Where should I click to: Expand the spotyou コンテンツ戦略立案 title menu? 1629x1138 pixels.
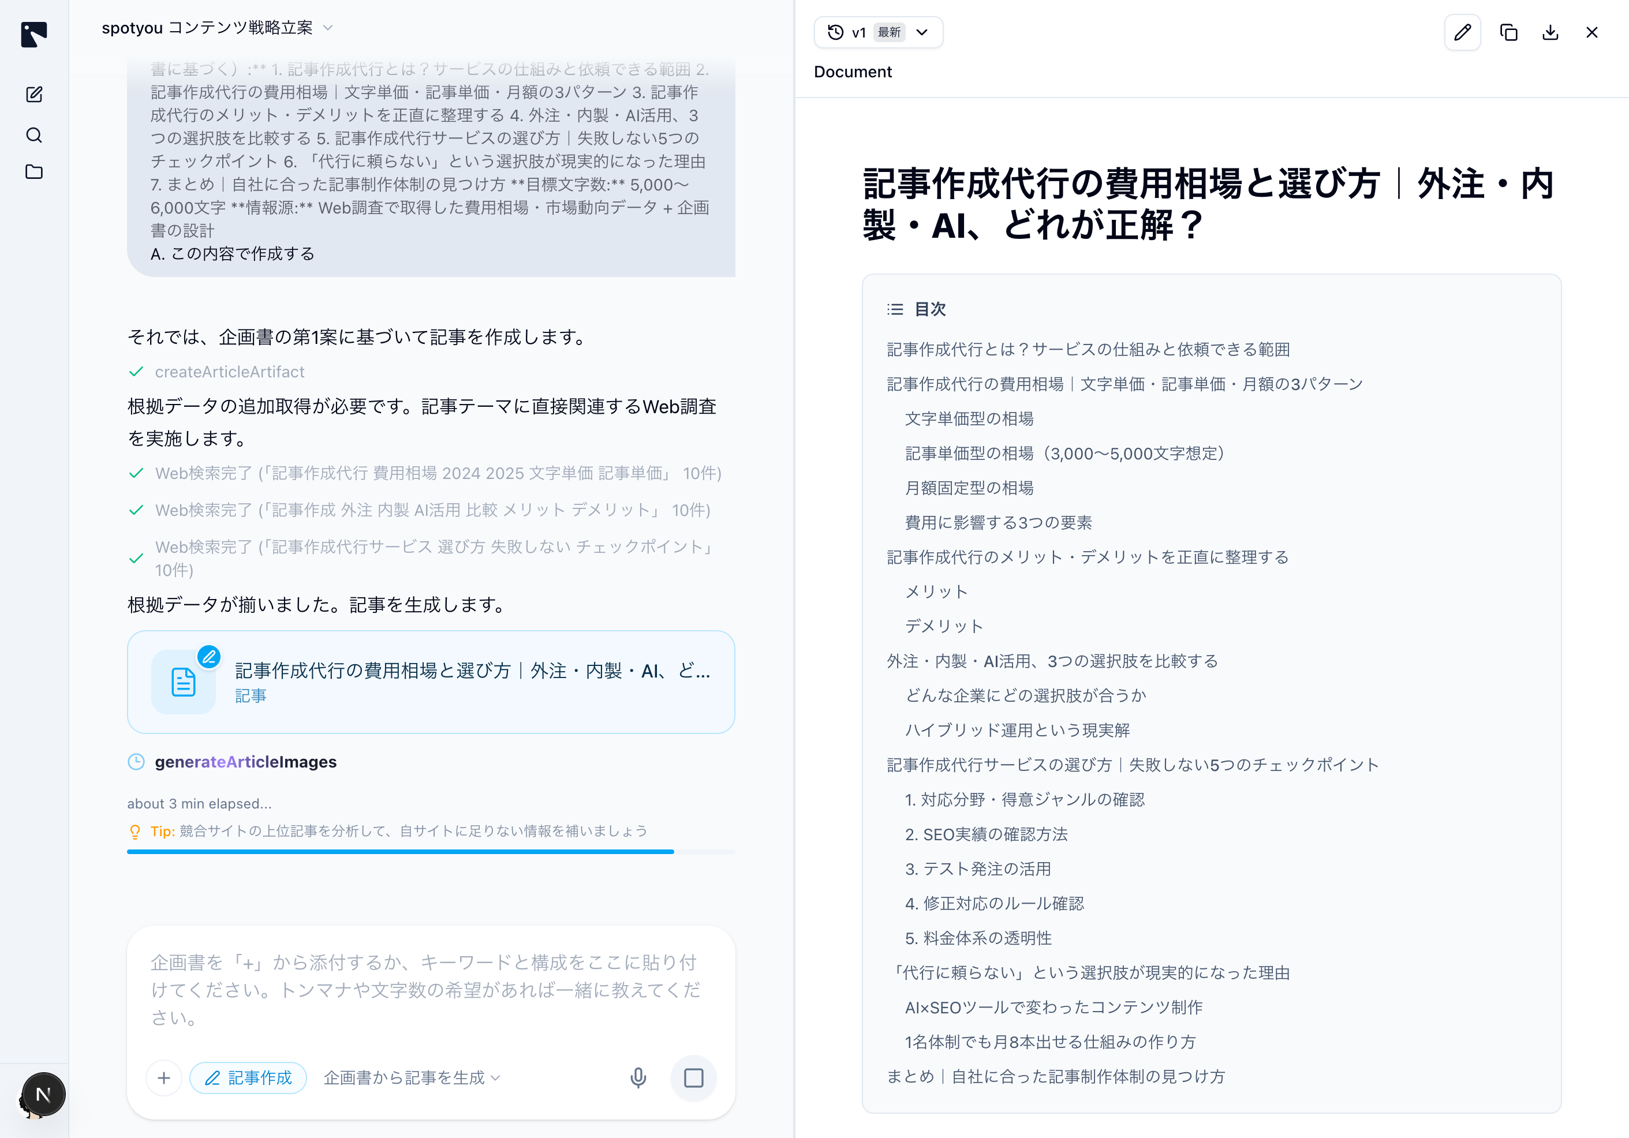point(217,28)
